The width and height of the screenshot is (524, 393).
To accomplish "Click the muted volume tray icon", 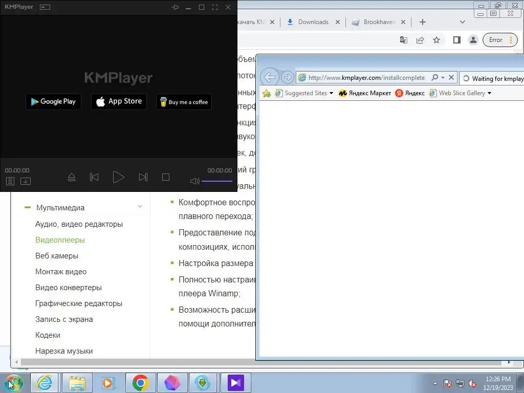I will coord(472,384).
